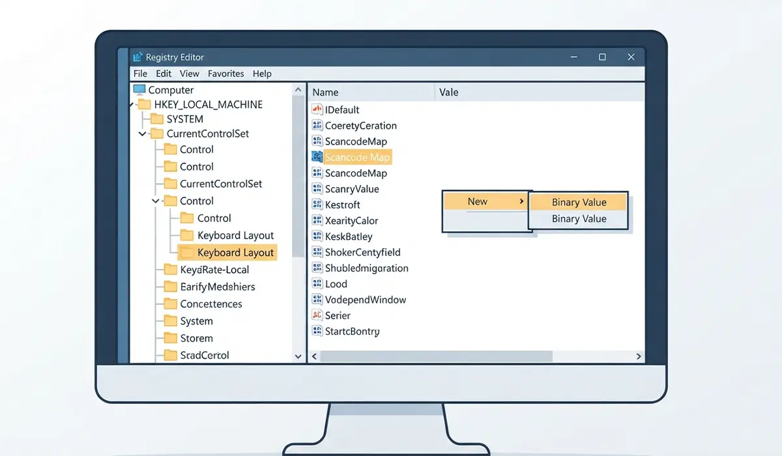The image size is (782, 456).
Task: Click the horizontal scrollbar right arrow
Action: click(x=639, y=356)
